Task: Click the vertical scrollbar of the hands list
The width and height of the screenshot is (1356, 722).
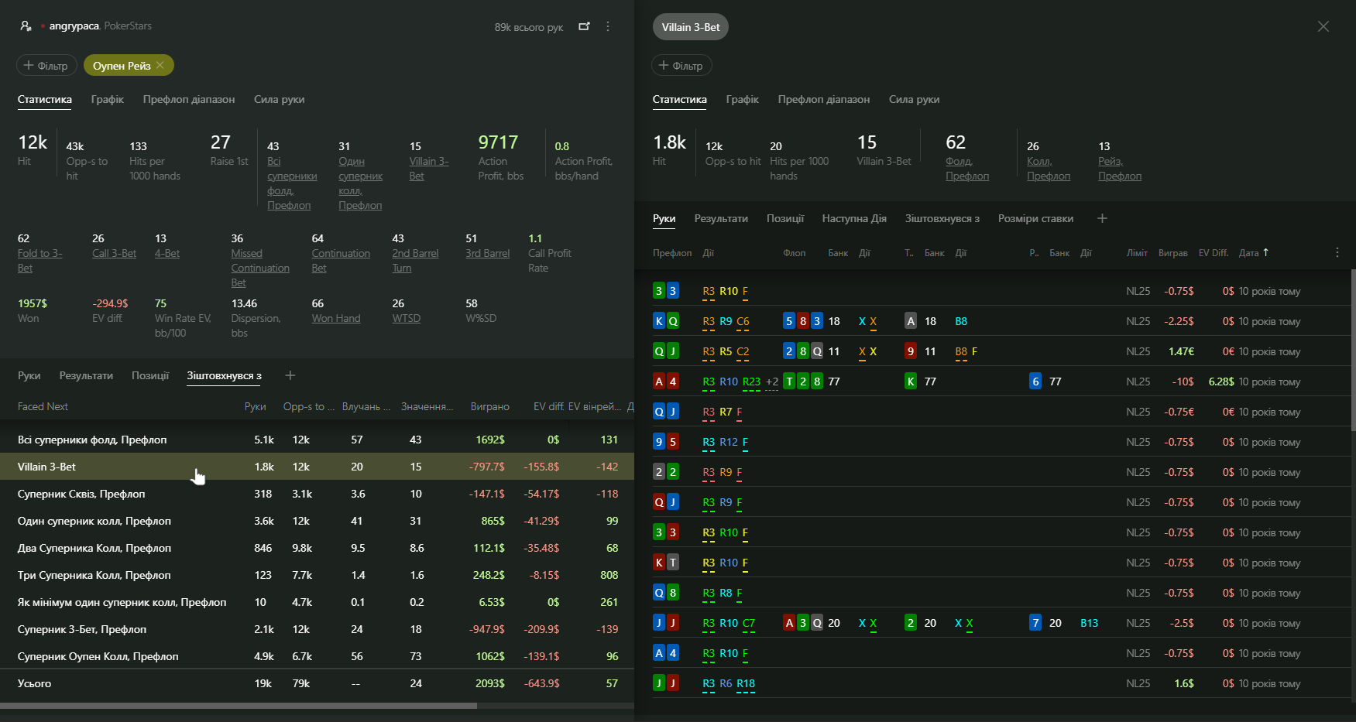Action: pyautogui.click(x=1353, y=350)
